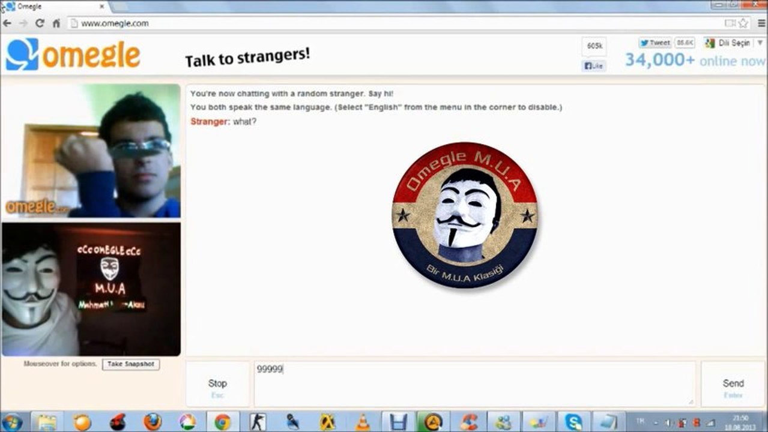Stop the current chat
The width and height of the screenshot is (768, 432).
tap(217, 385)
